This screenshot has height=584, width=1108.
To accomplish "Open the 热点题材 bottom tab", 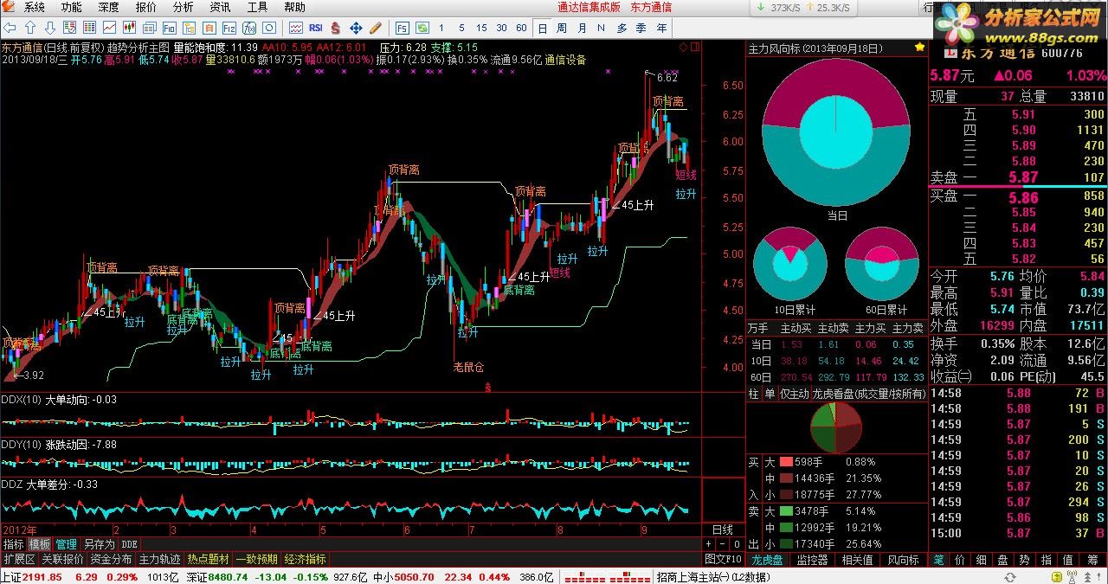I will point(209,560).
